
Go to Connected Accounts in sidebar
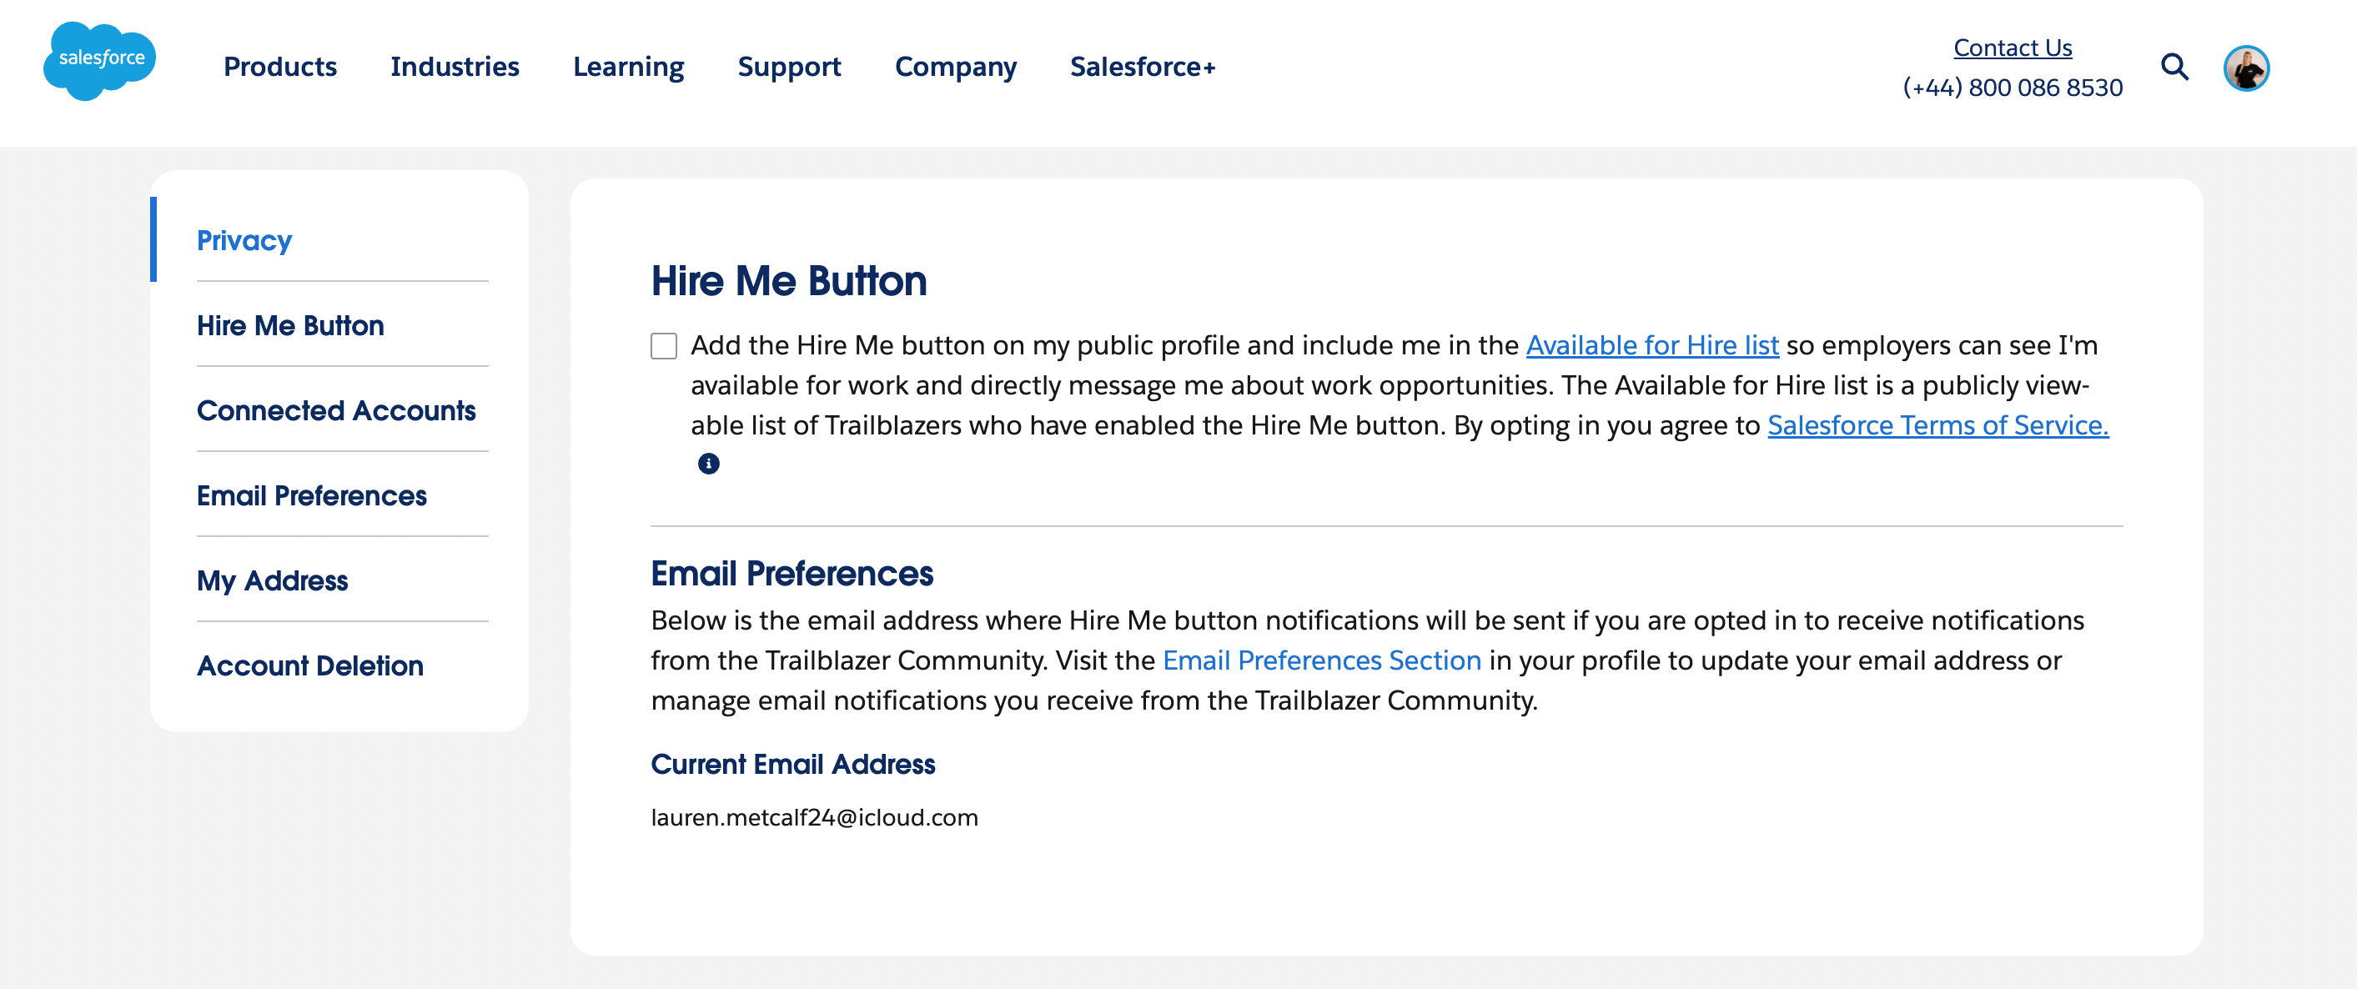pos(336,411)
